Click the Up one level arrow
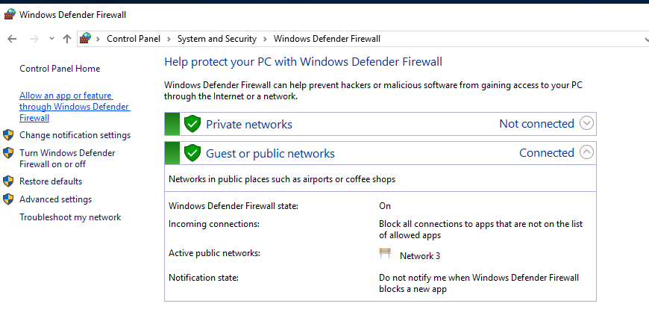Image resolution: width=649 pixels, height=330 pixels. (x=67, y=39)
